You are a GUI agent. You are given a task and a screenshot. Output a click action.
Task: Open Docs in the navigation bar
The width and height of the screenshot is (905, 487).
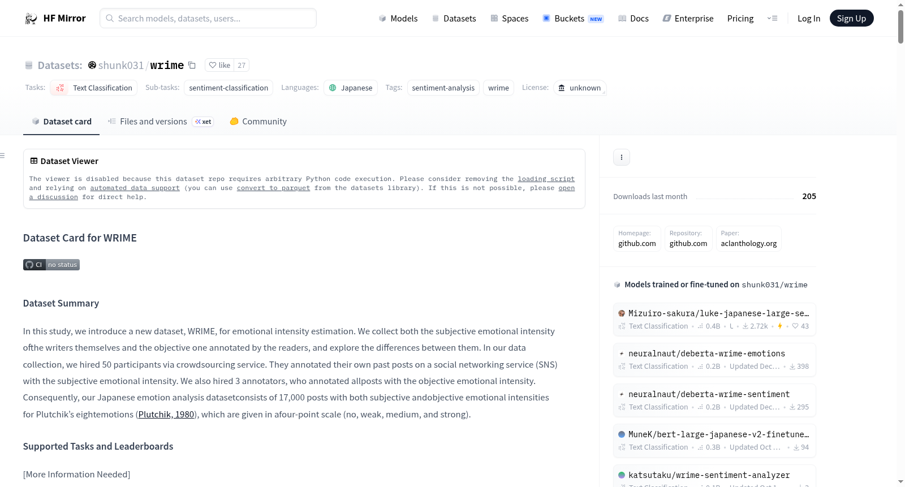(633, 18)
